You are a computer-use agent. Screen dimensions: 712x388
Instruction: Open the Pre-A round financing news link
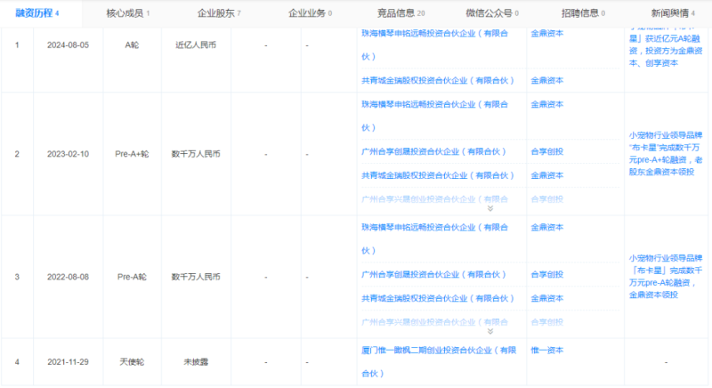click(x=667, y=276)
